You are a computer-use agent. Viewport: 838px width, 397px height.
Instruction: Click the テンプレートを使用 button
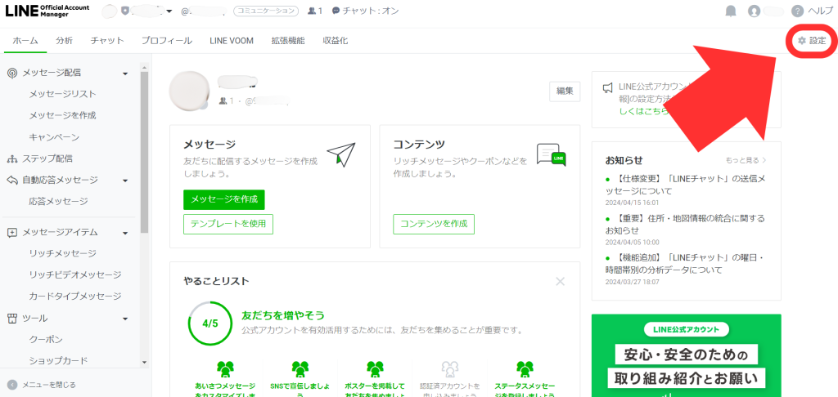click(x=228, y=224)
